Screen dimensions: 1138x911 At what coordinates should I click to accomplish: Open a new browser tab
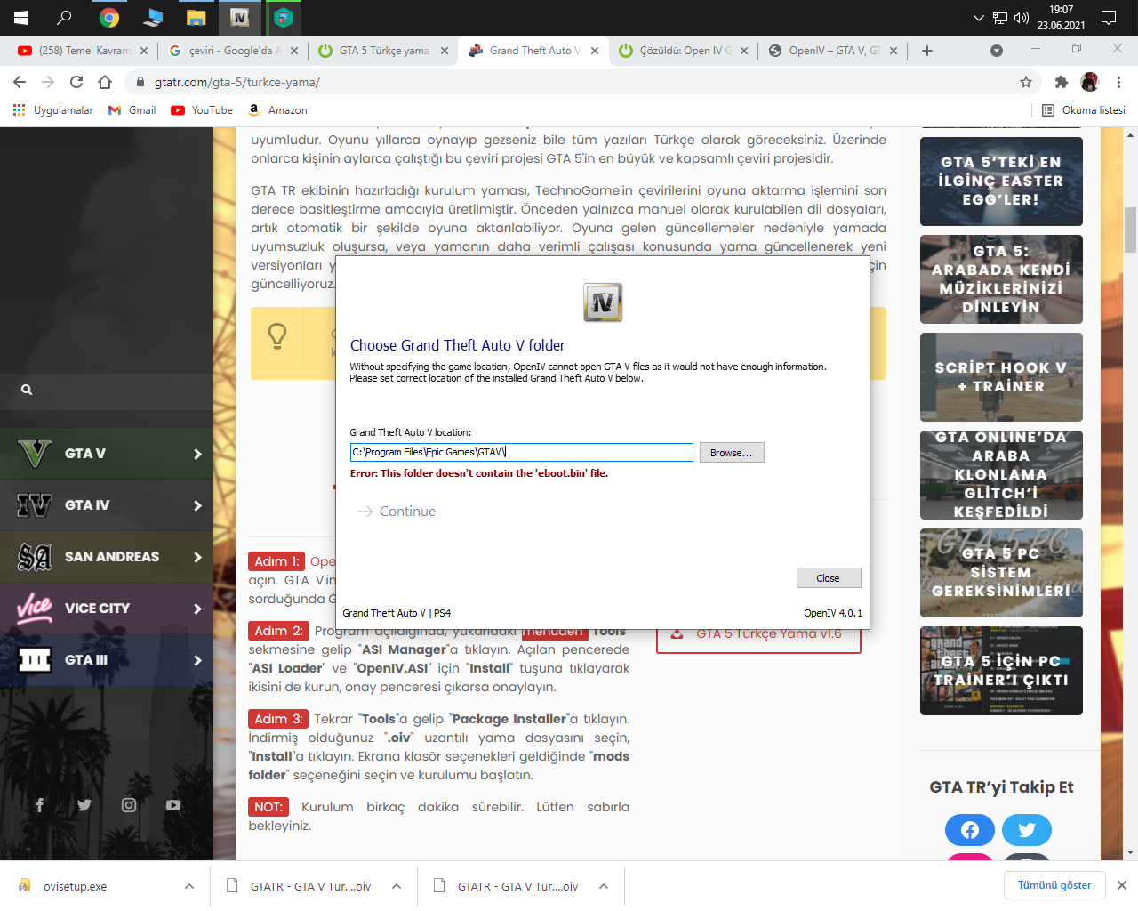click(927, 51)
